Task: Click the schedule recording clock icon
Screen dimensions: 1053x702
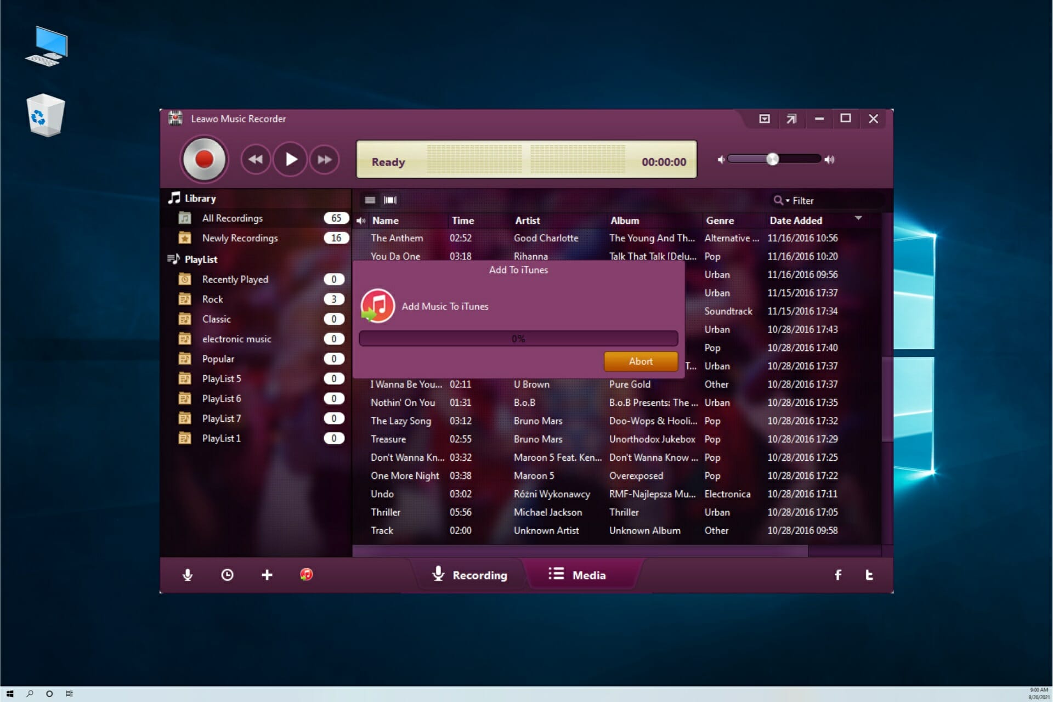Action: (x=227, y=574)
